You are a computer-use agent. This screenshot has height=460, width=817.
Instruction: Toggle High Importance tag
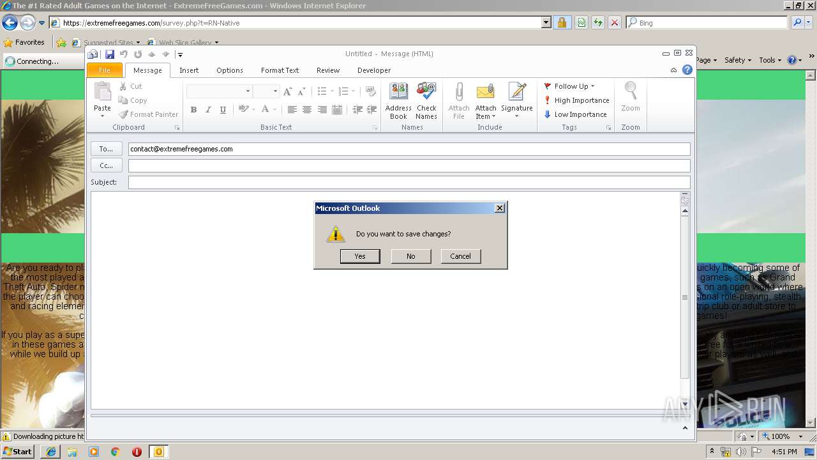pos(576,100)
